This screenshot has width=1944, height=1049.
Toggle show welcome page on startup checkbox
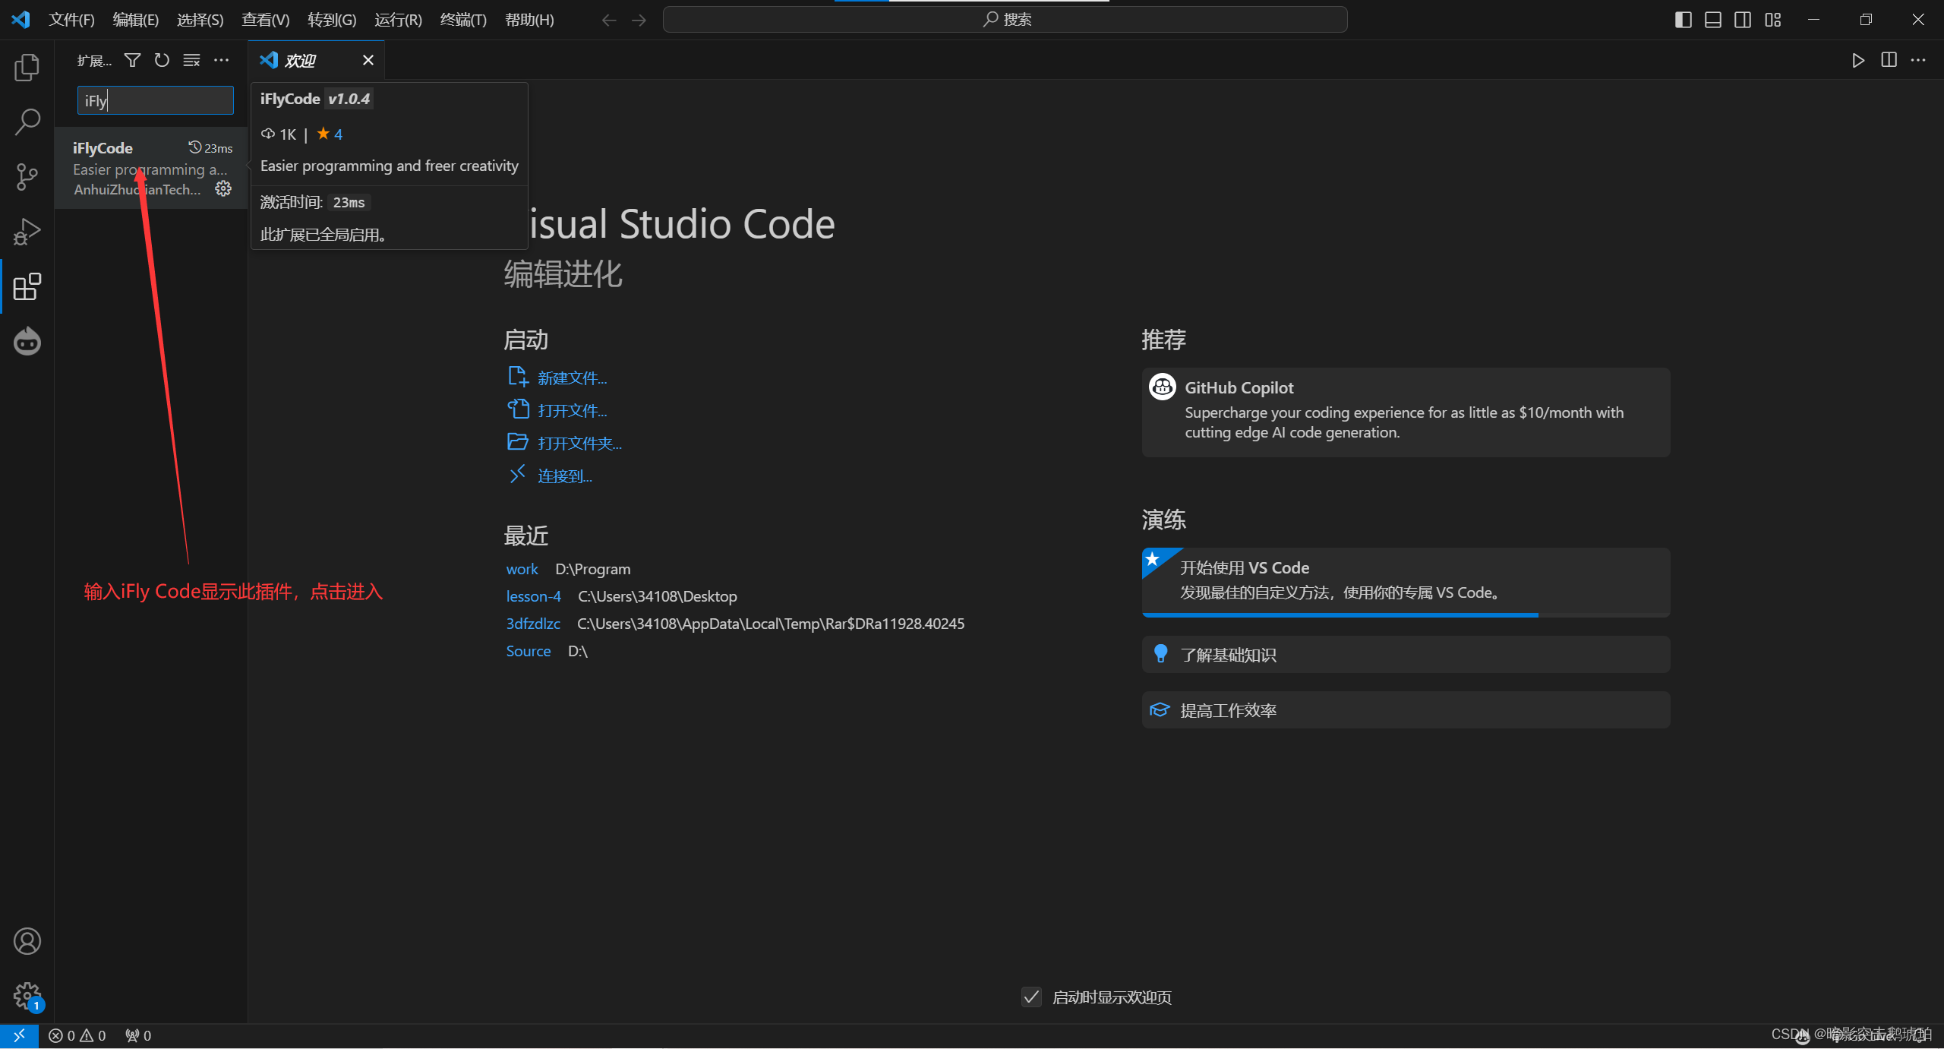(1031, 997)
